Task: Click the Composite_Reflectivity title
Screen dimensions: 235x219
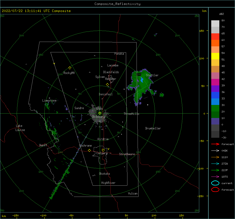Action: pos(118,4)
